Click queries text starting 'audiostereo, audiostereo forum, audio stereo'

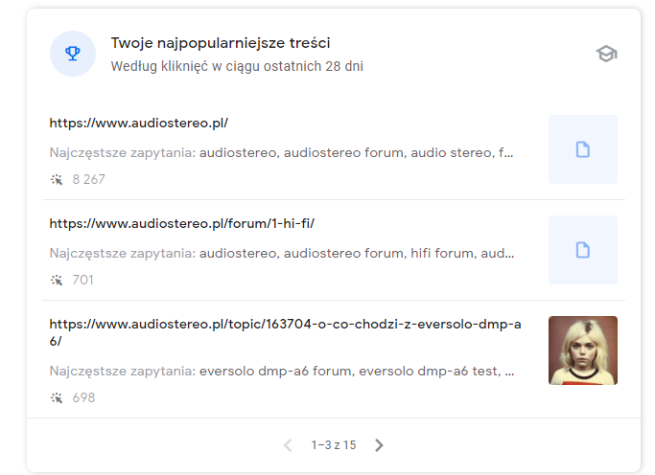coord(357,152)
